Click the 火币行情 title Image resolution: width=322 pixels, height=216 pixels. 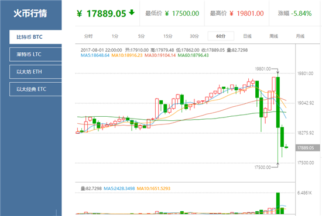click(30, 14)
